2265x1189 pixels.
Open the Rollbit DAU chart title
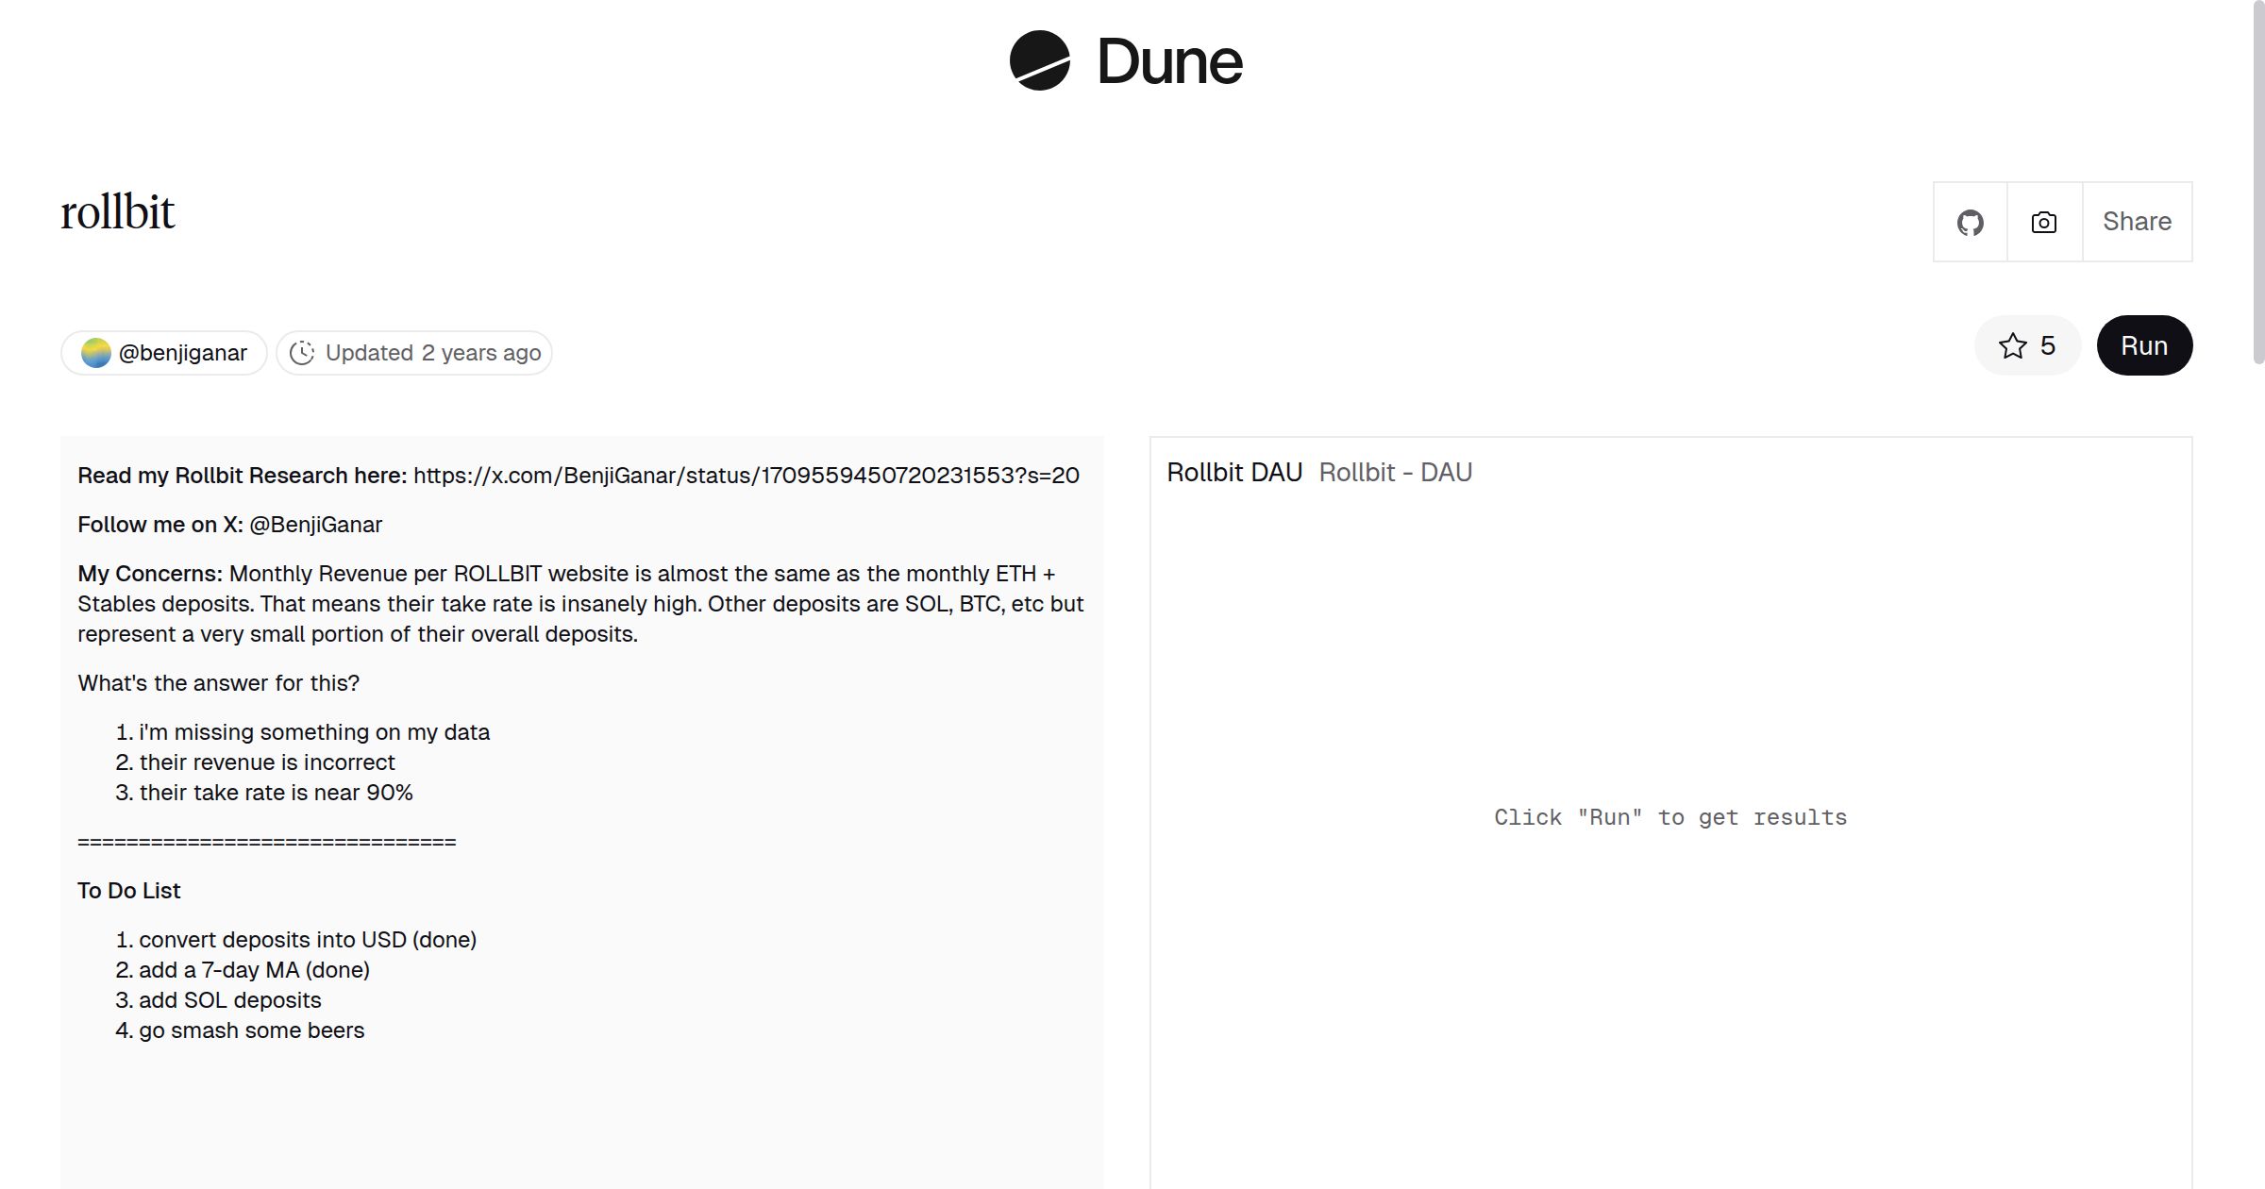(1233, 473)
